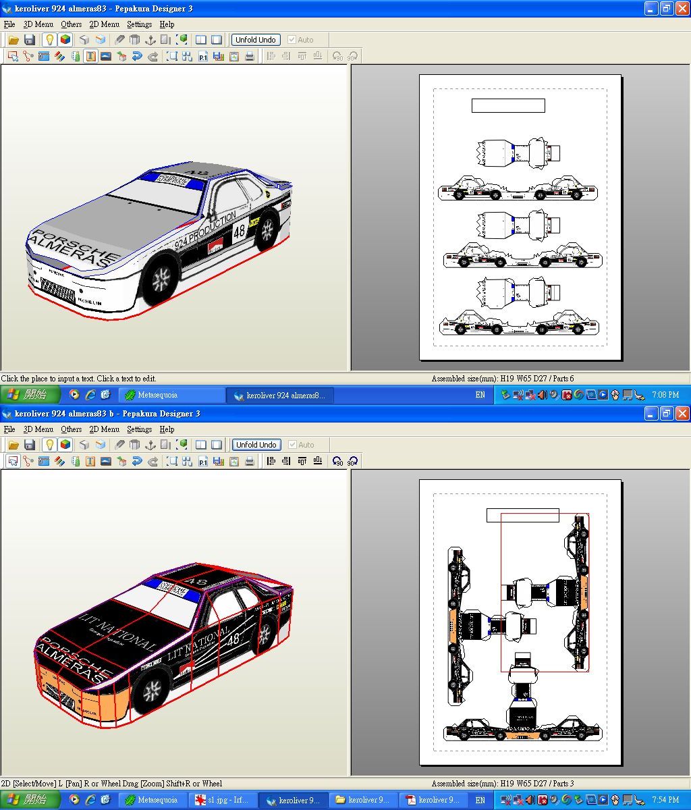The width and height of the screenshot is (691, 810).
Task: Open the Others menu in the lower window
Action: (71, 429)
